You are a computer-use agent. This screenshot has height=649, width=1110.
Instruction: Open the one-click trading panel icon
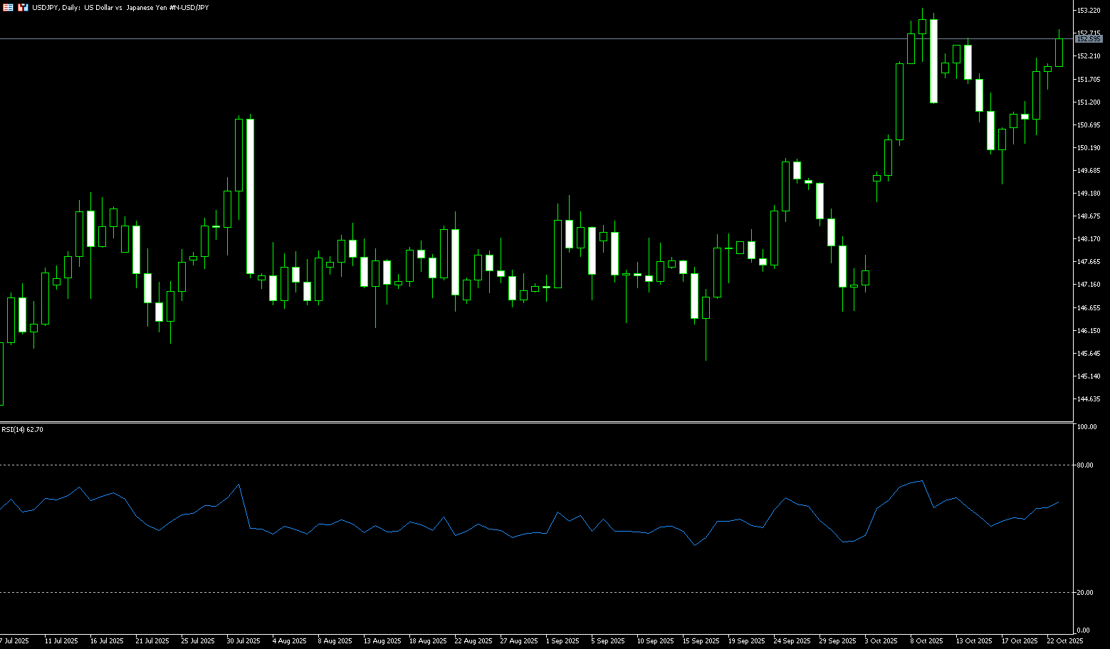tap(23, 7)
